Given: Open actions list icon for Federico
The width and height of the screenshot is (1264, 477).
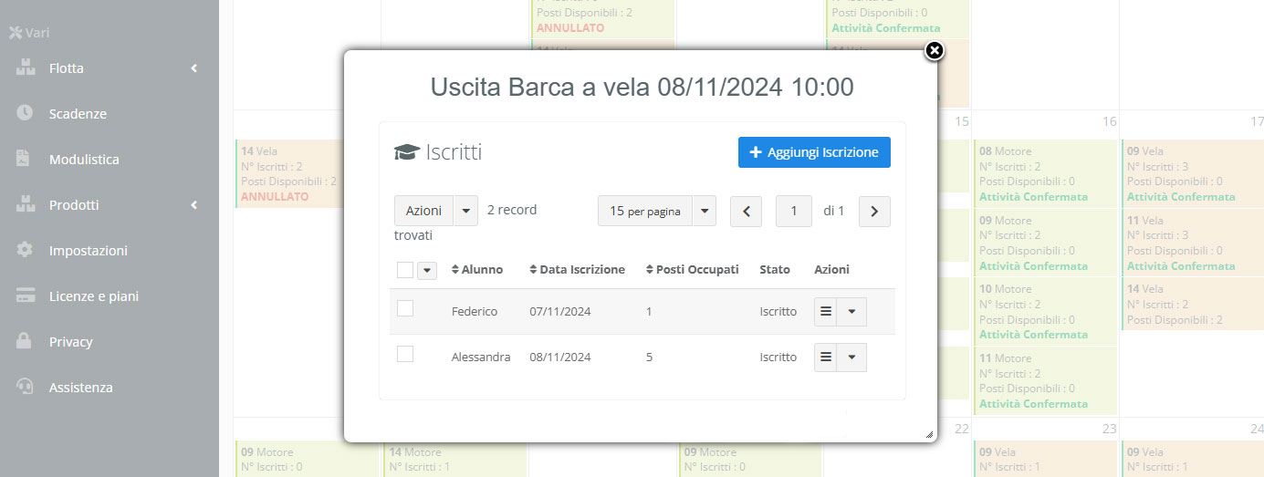Looking at the screenshot, I should (x=826, y=311).
